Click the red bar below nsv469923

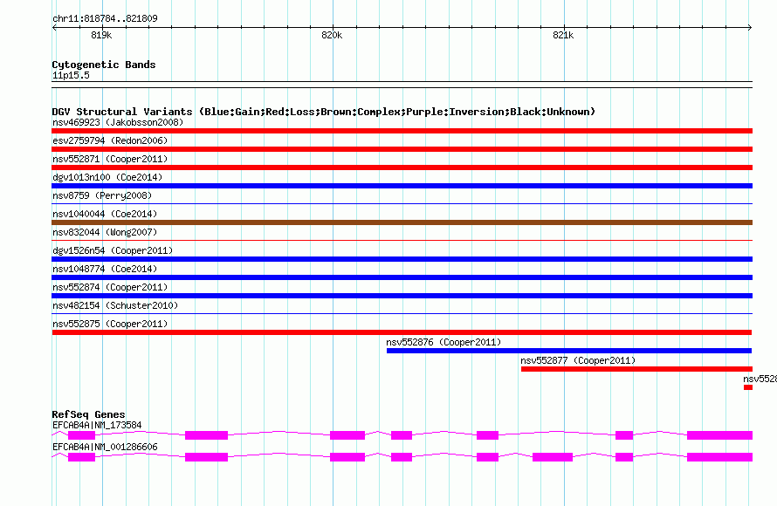click(x=402, y=131)
